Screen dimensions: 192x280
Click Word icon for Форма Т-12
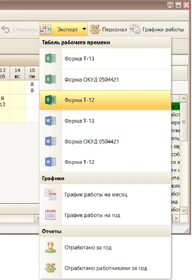50,162
